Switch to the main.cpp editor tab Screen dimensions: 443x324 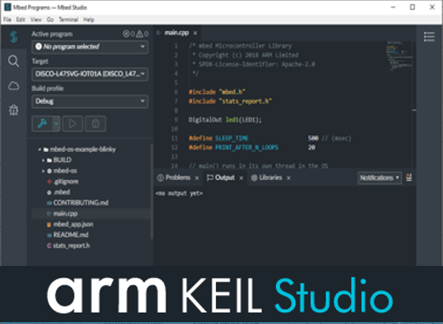tap(177, 33)
